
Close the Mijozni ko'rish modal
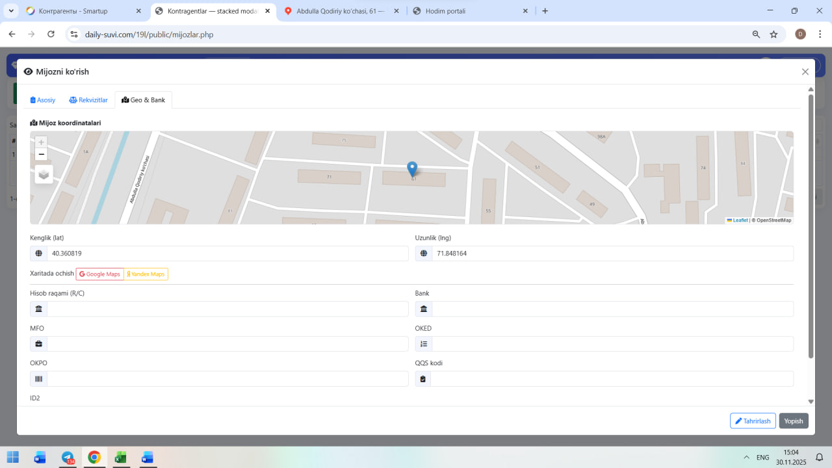click(805, 72)
